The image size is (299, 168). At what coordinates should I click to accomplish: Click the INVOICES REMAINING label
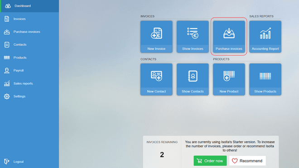click(x=162, y=142)
